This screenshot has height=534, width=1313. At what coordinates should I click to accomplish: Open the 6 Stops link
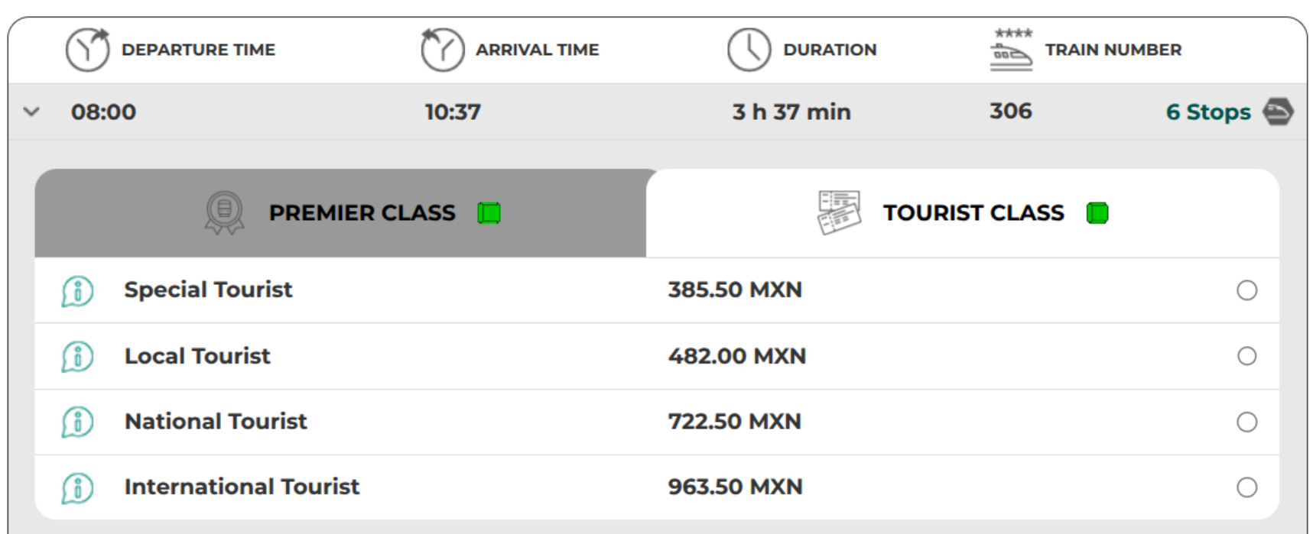pyautogui.click(x=1207, y=112)
